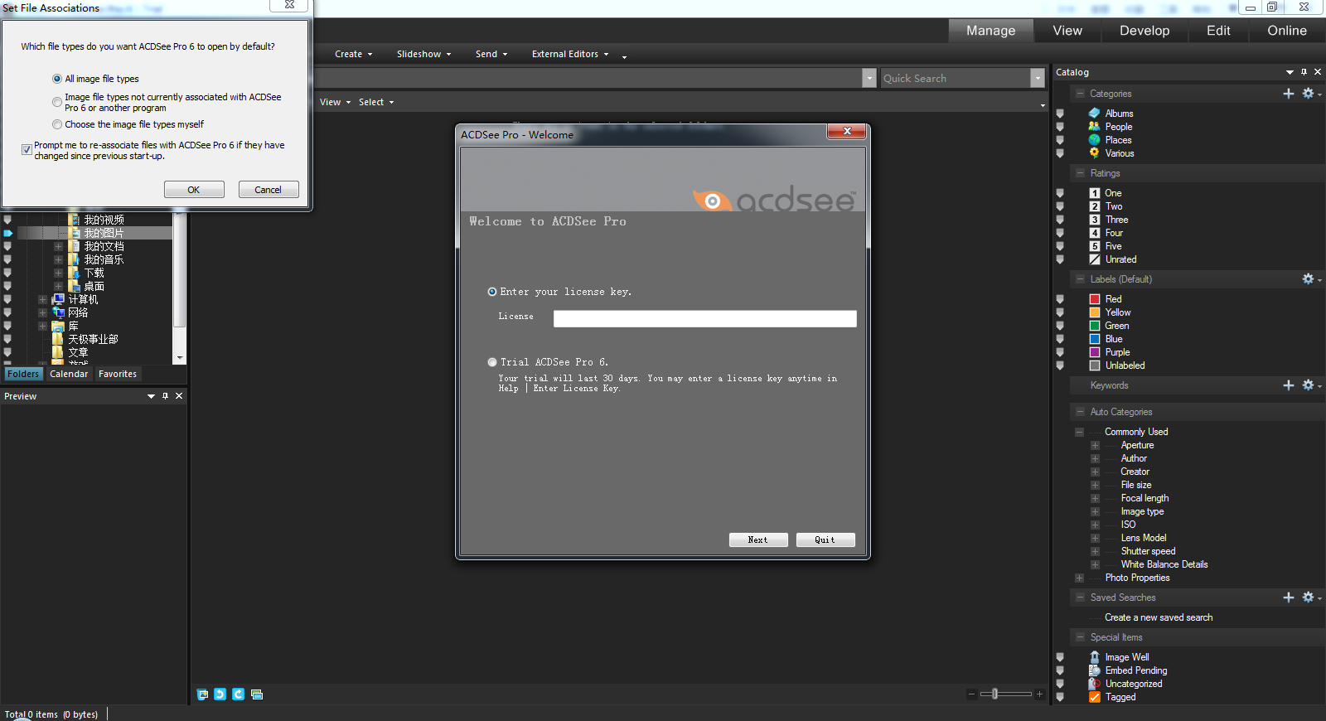Click the Embed Pending icon
1326x721 pixels.
click(x=1094, y=670)
